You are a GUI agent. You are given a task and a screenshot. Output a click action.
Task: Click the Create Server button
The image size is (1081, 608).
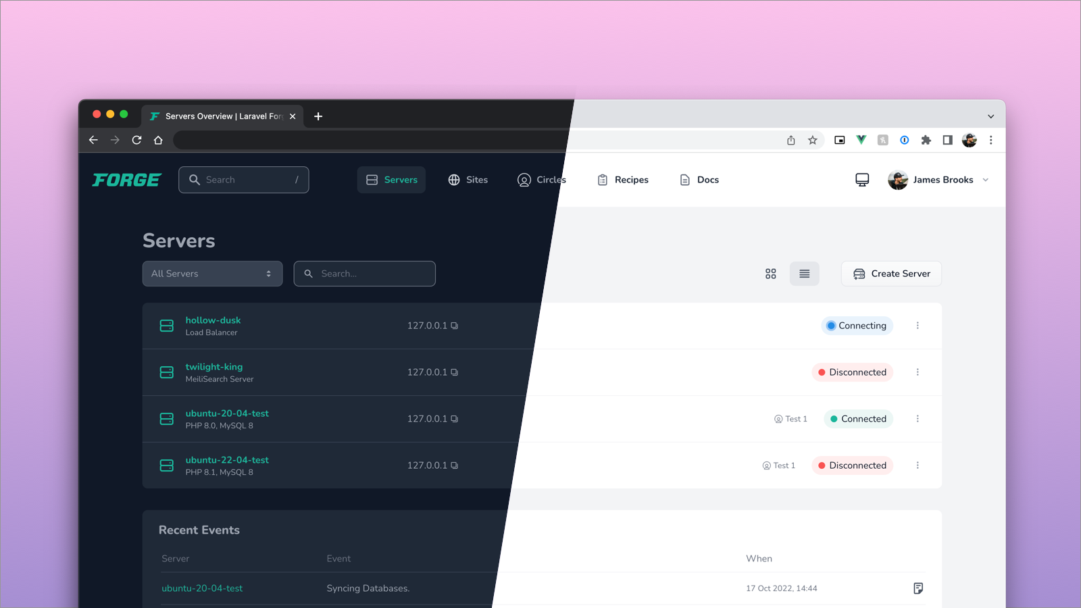pos(891,274)
